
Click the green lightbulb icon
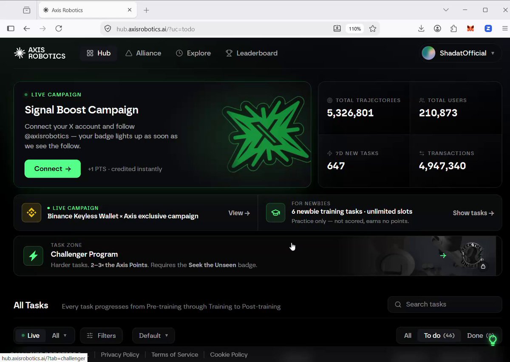(x=493, y=340)
